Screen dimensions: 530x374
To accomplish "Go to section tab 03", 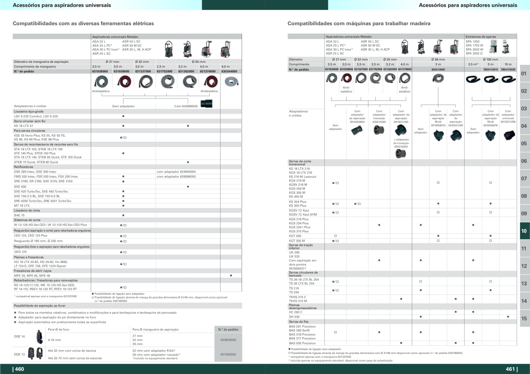I will (x=524, y=109).
